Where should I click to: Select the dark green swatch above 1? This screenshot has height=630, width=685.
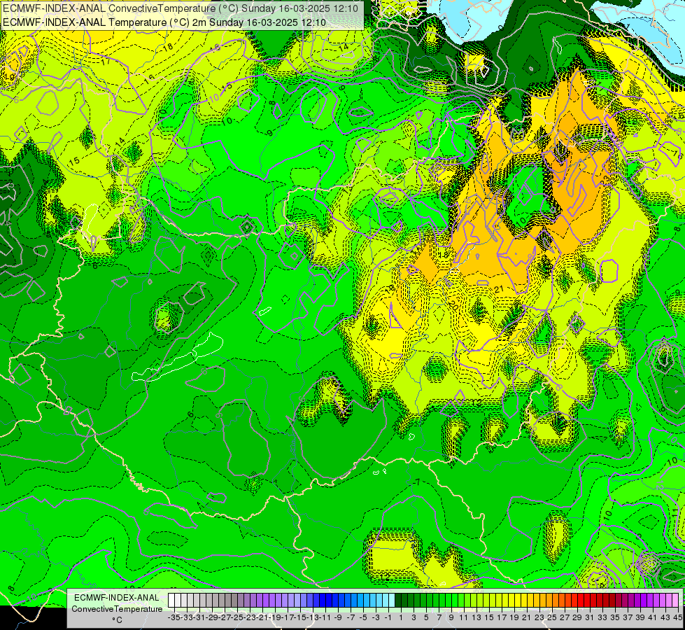coord(398,601)
